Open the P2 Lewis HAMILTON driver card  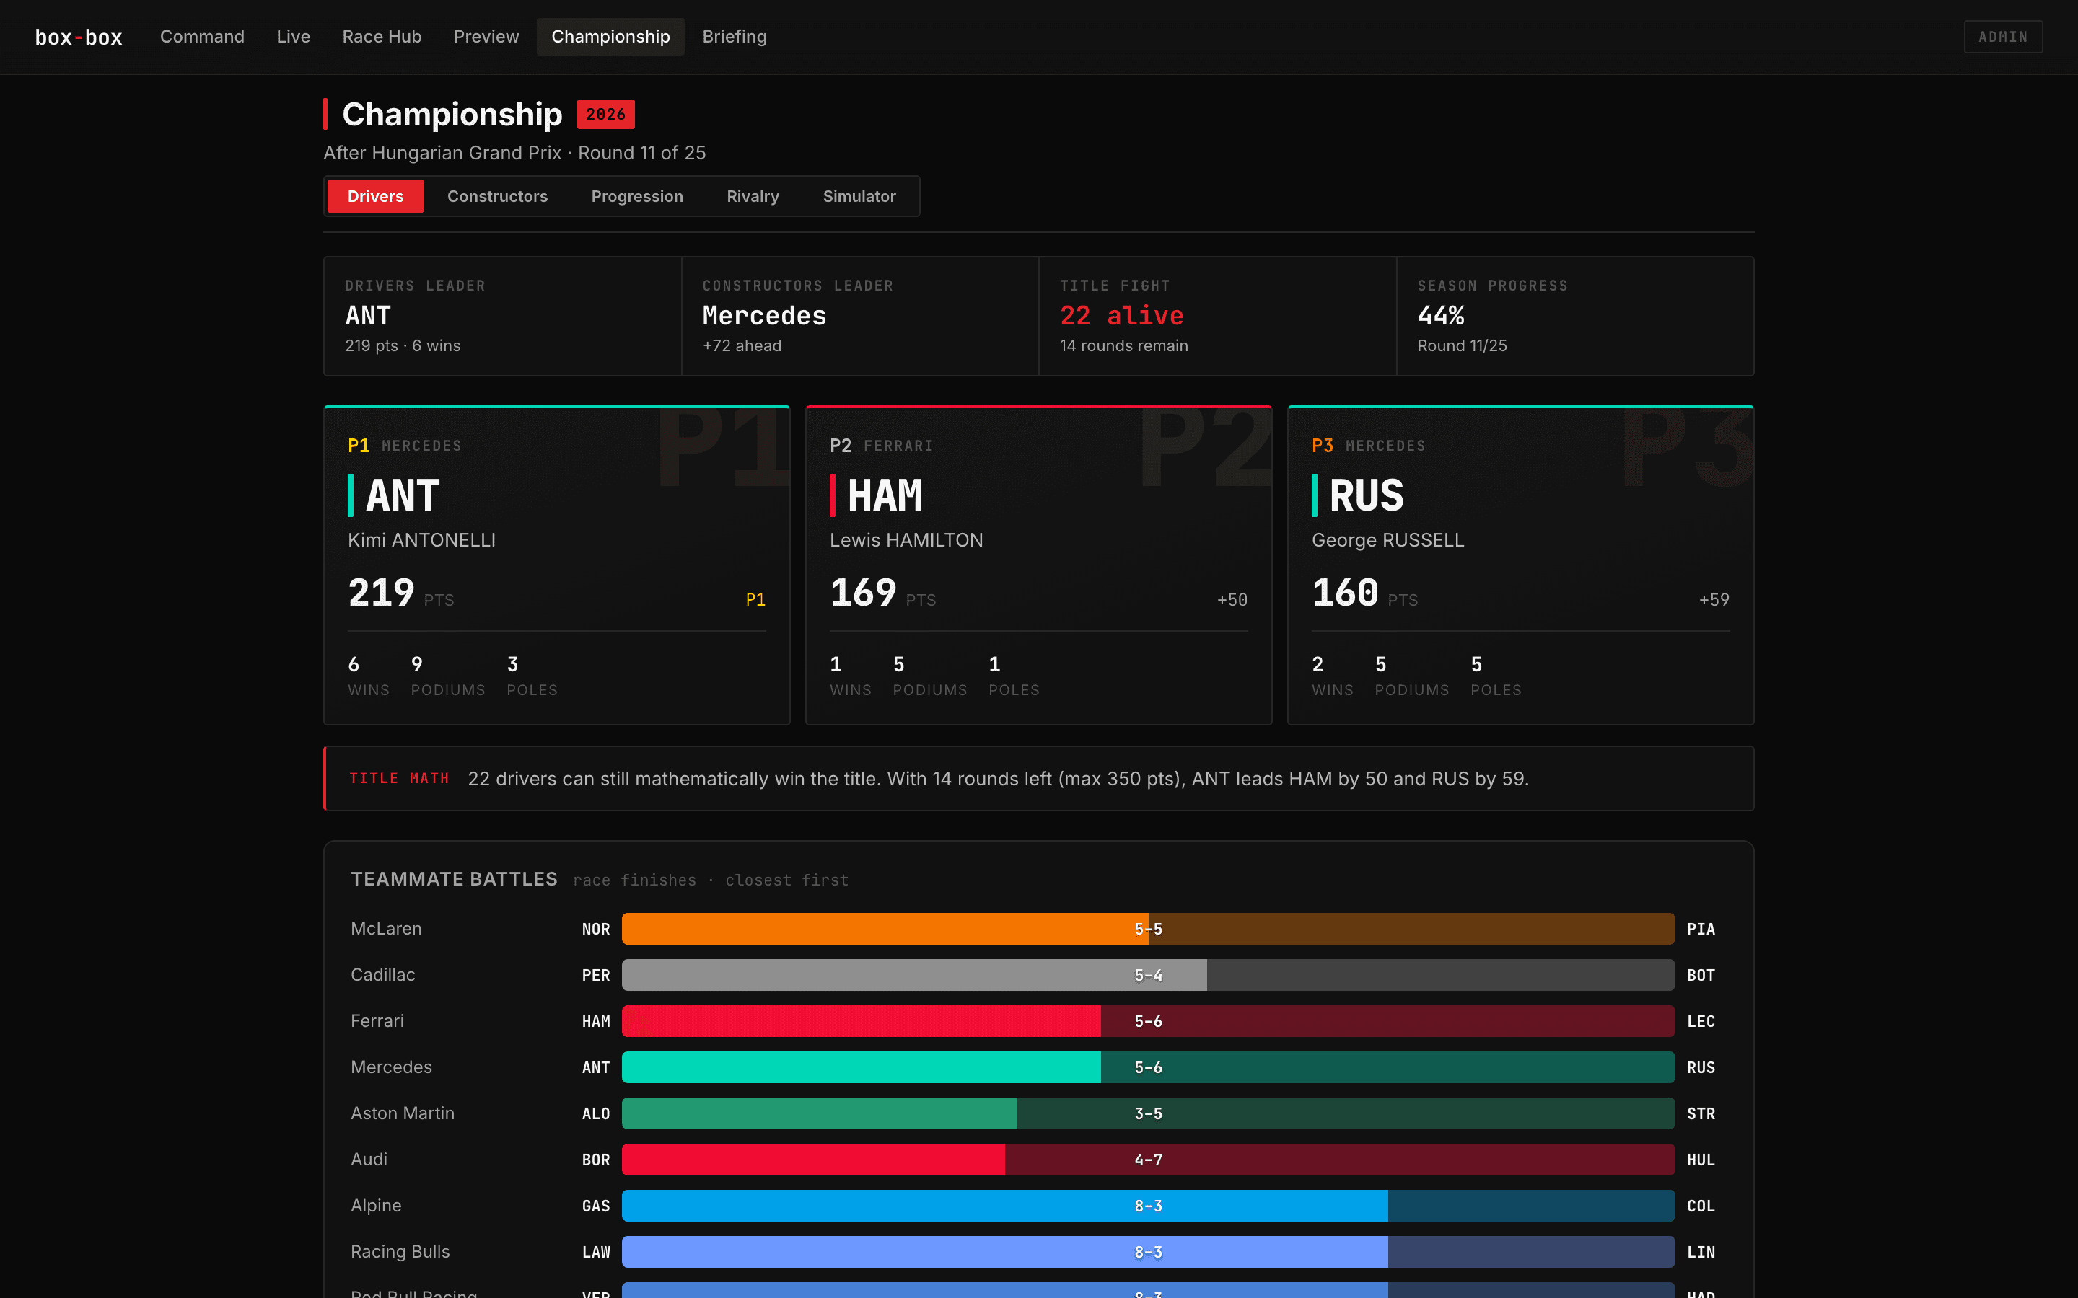(x=1038, y=565)
